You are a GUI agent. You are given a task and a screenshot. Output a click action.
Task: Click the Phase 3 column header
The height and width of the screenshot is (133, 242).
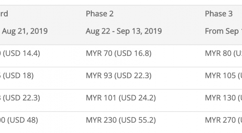pyautogui.click(x=219, y=14)
